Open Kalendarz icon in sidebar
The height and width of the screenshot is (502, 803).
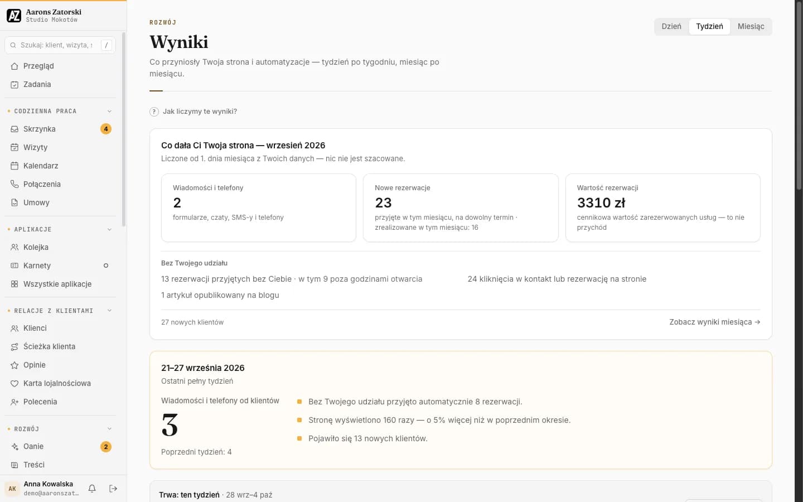(14, 166)
